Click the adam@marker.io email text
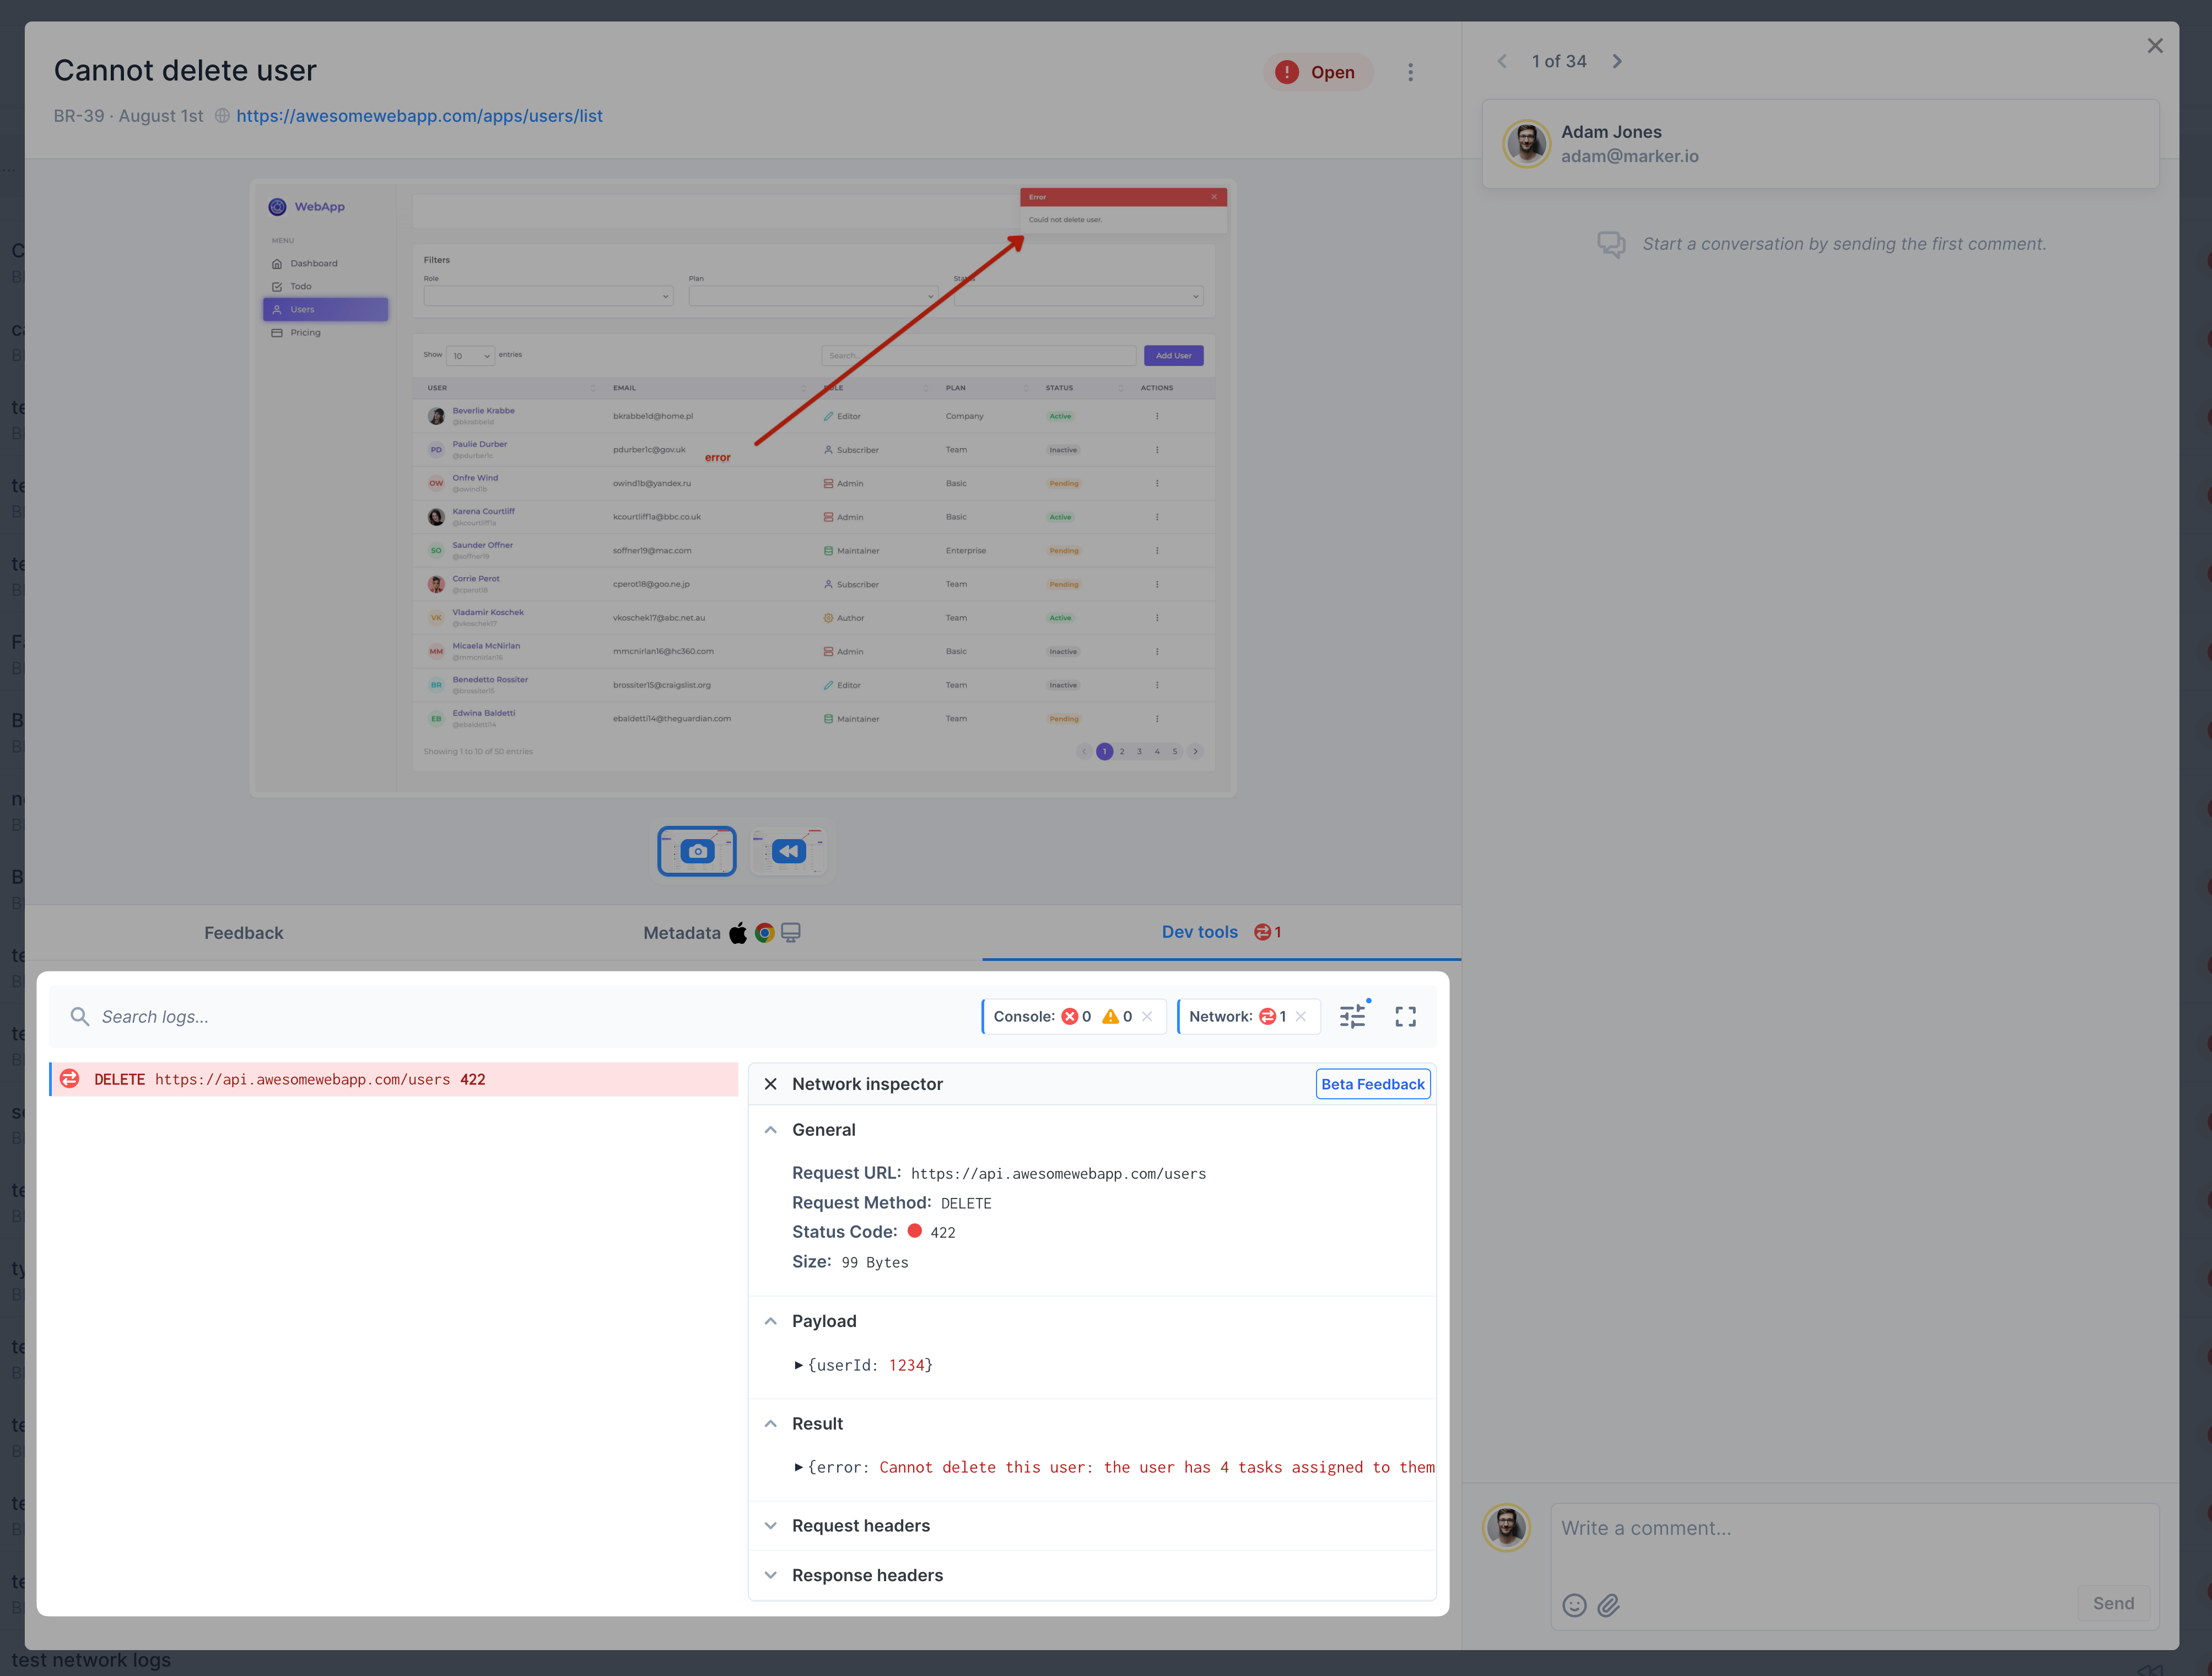The image size is (2212, 1676). pos(1630,157)
